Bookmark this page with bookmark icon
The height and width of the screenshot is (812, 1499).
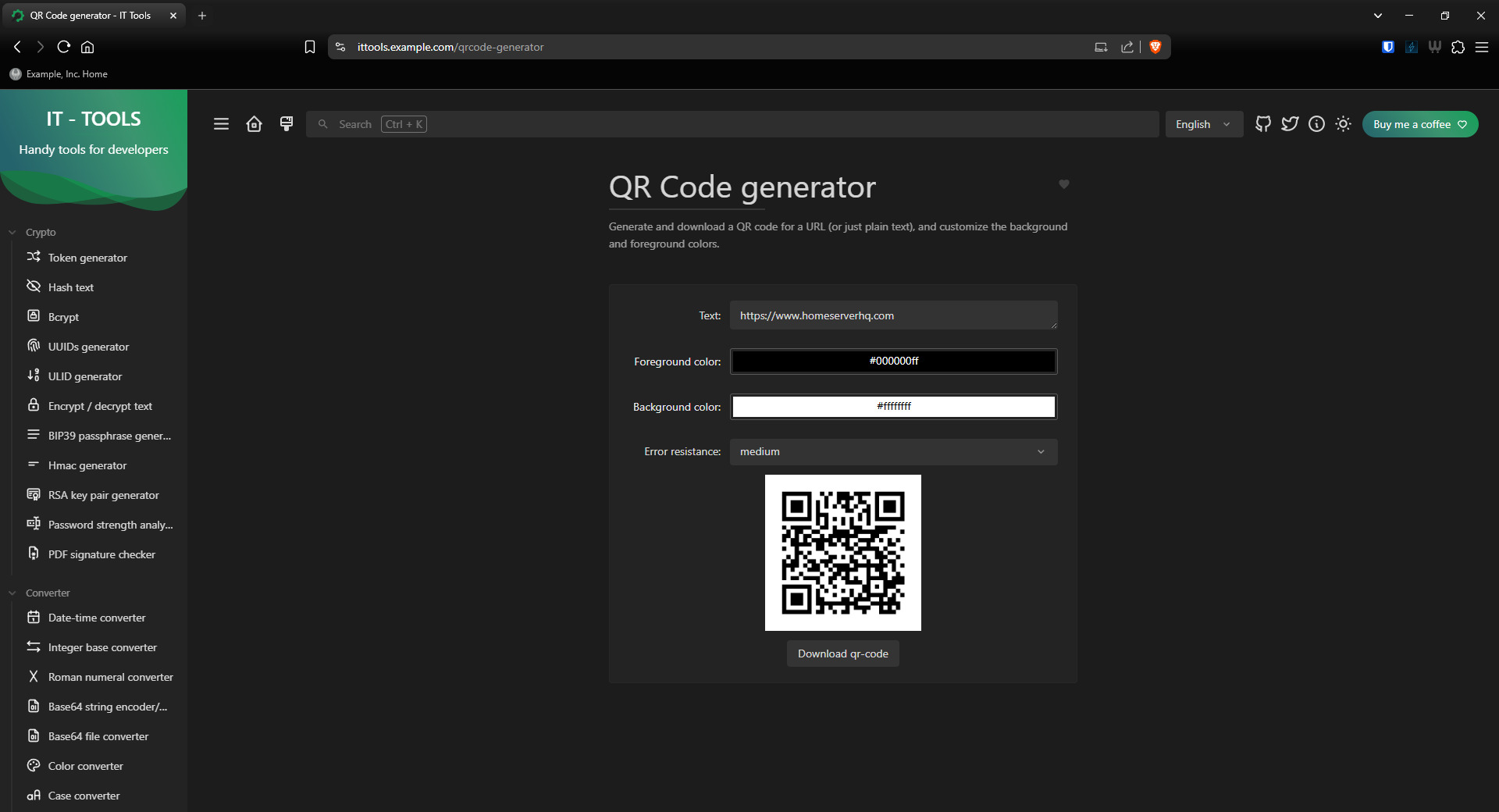click(310, 47)
